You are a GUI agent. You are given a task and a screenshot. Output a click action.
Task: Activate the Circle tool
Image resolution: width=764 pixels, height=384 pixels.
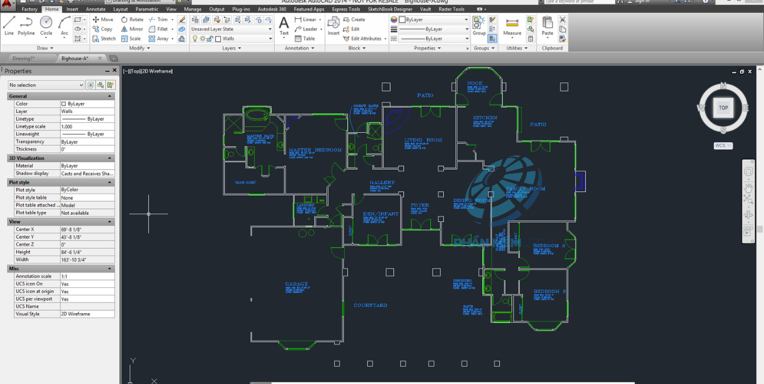[46, 26]
